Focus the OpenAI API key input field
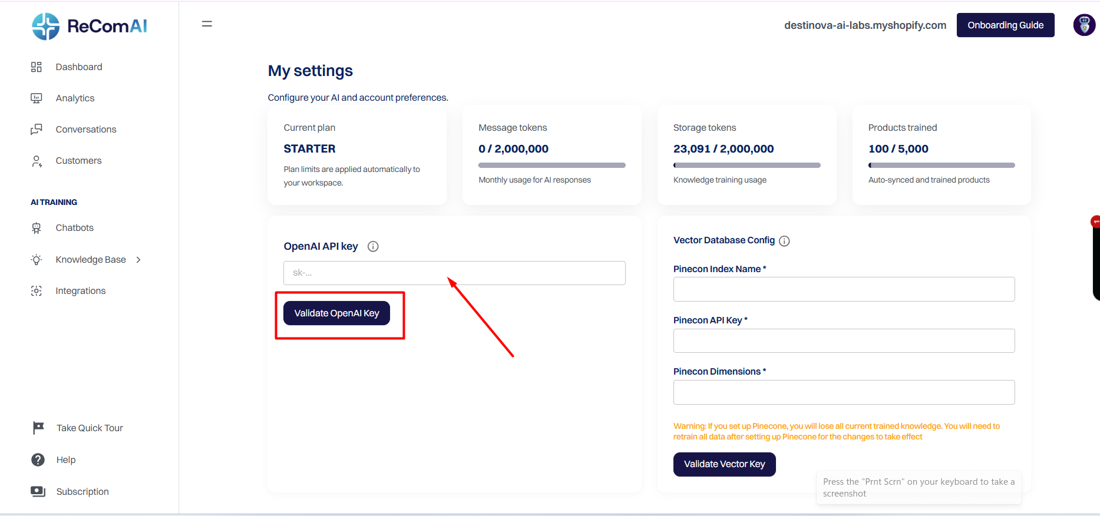Viewport: 1100px width, 516px height. click(454, 273)
